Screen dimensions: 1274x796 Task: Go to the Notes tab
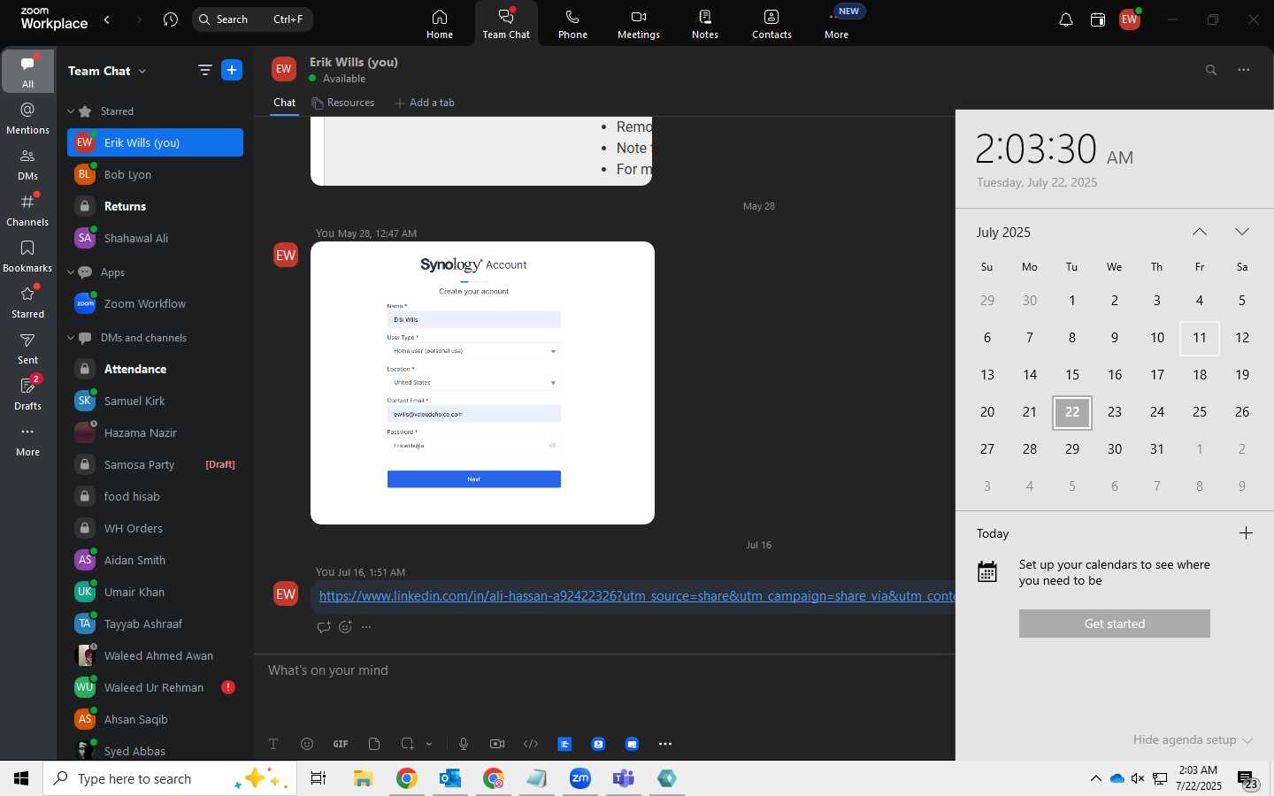[705, 24]
